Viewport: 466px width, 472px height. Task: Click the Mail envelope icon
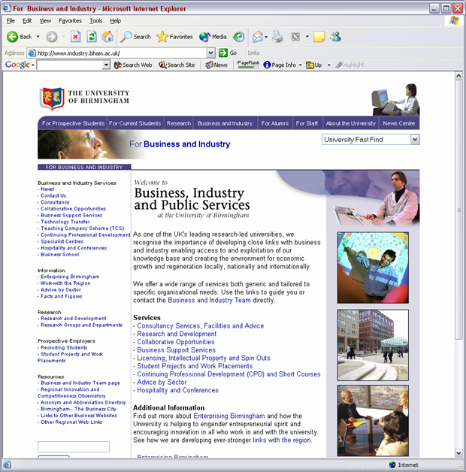point(258,37)
